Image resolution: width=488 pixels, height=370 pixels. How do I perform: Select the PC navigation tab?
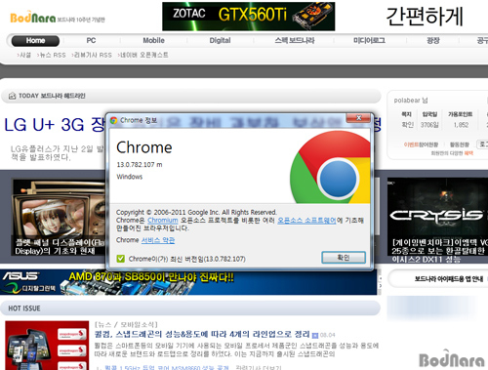(91, 41)
